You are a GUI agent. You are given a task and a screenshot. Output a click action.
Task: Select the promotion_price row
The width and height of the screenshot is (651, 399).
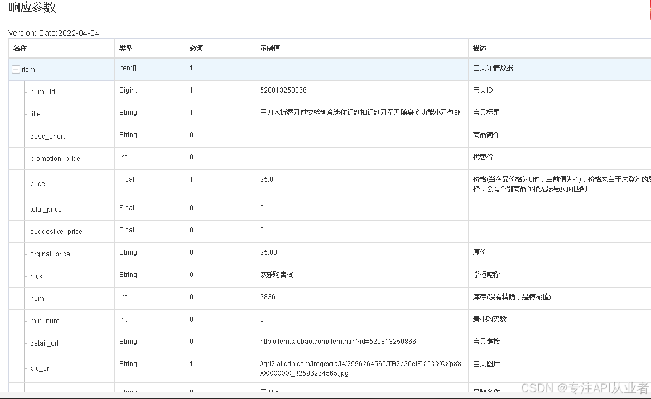[54, 158]
